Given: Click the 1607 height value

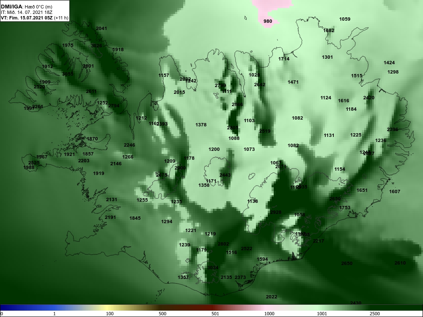Looking at the screenshot, I should click(x=395, y=191).
